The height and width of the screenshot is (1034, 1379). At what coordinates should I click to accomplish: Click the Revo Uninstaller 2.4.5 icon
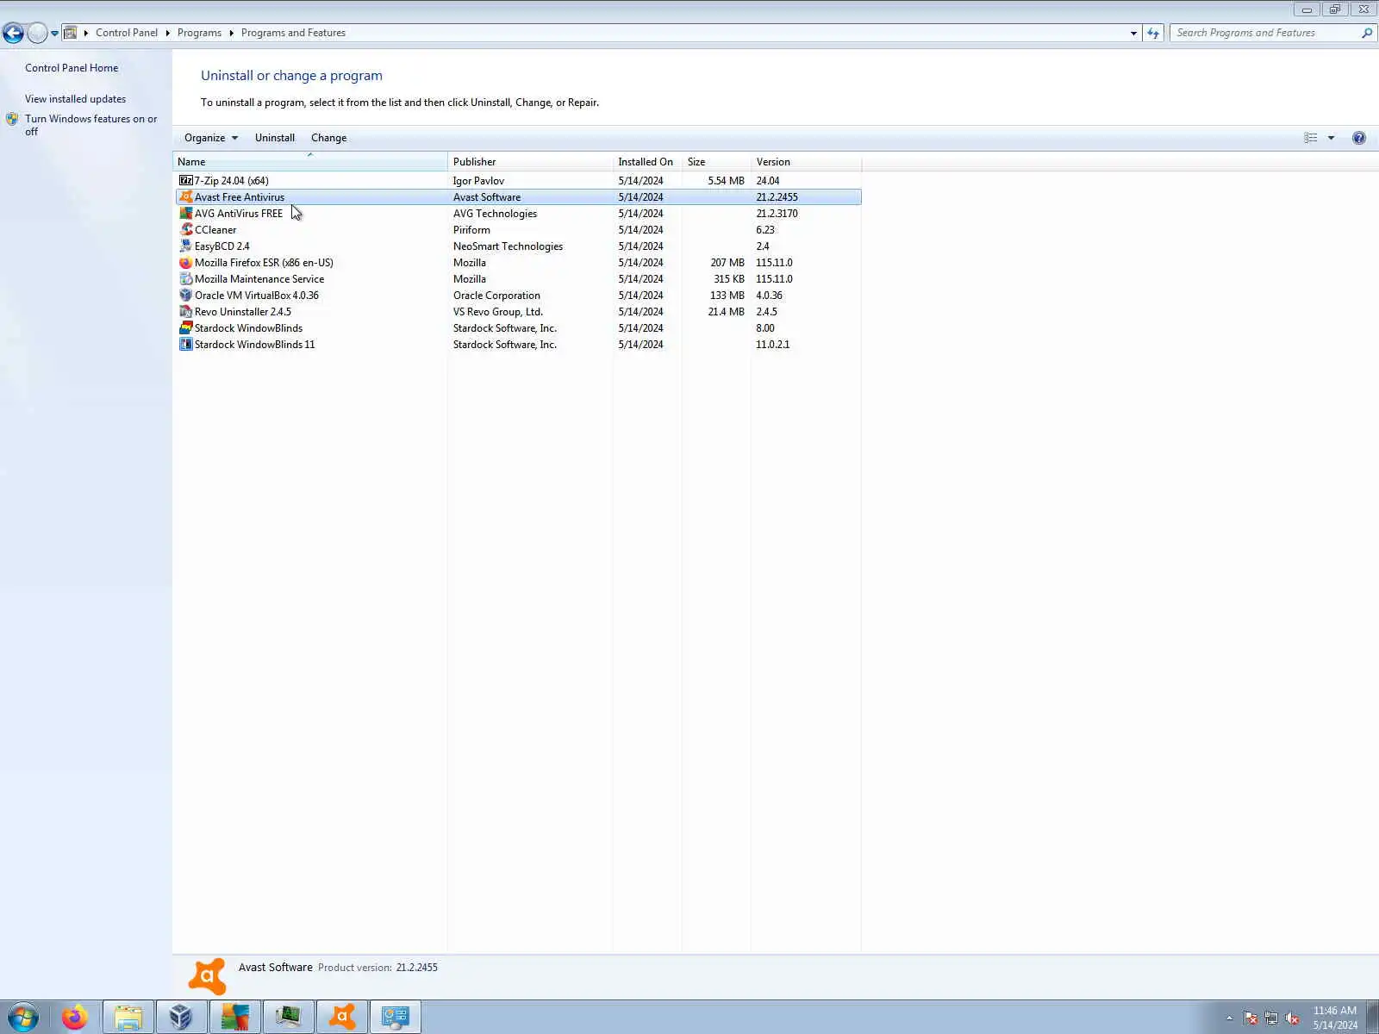point(185,312)
